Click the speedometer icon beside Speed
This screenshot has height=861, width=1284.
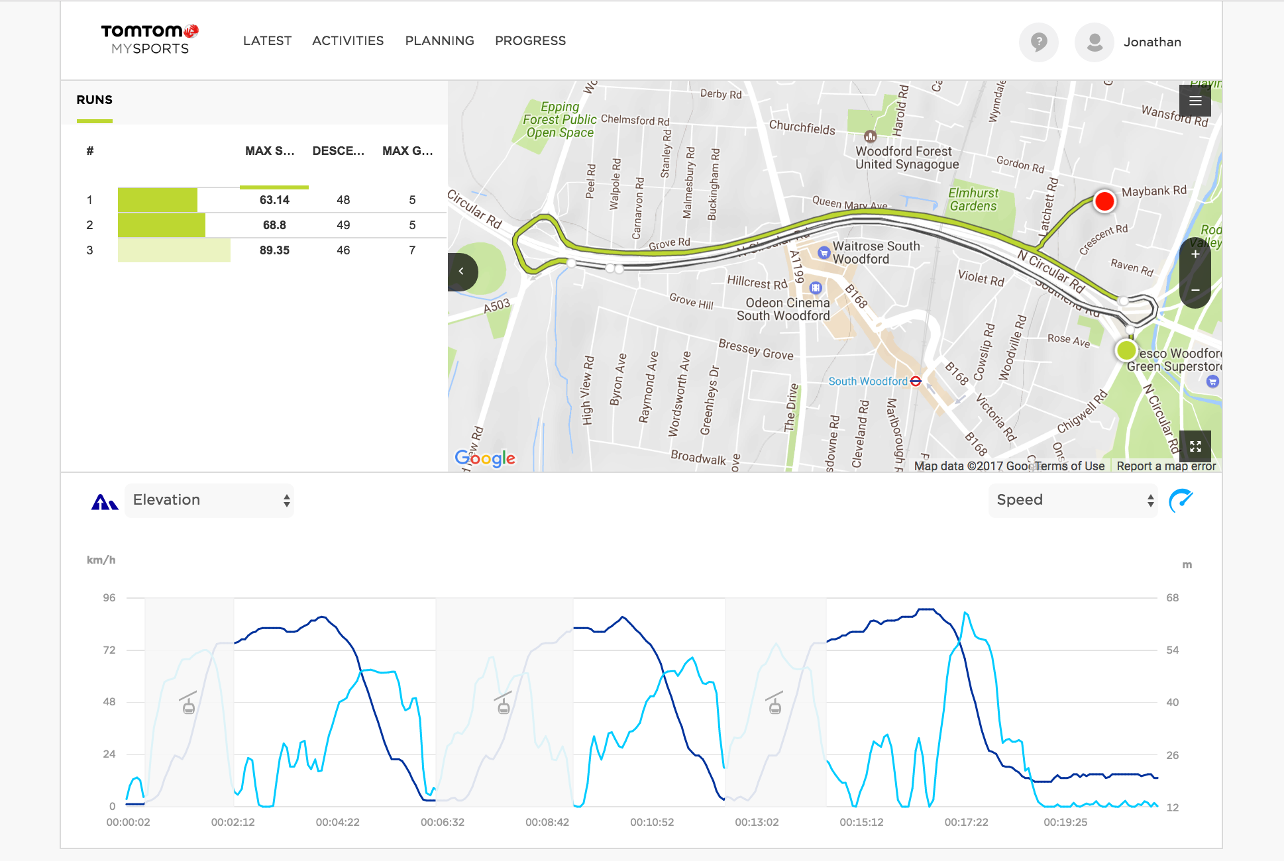click(1181, 500)
